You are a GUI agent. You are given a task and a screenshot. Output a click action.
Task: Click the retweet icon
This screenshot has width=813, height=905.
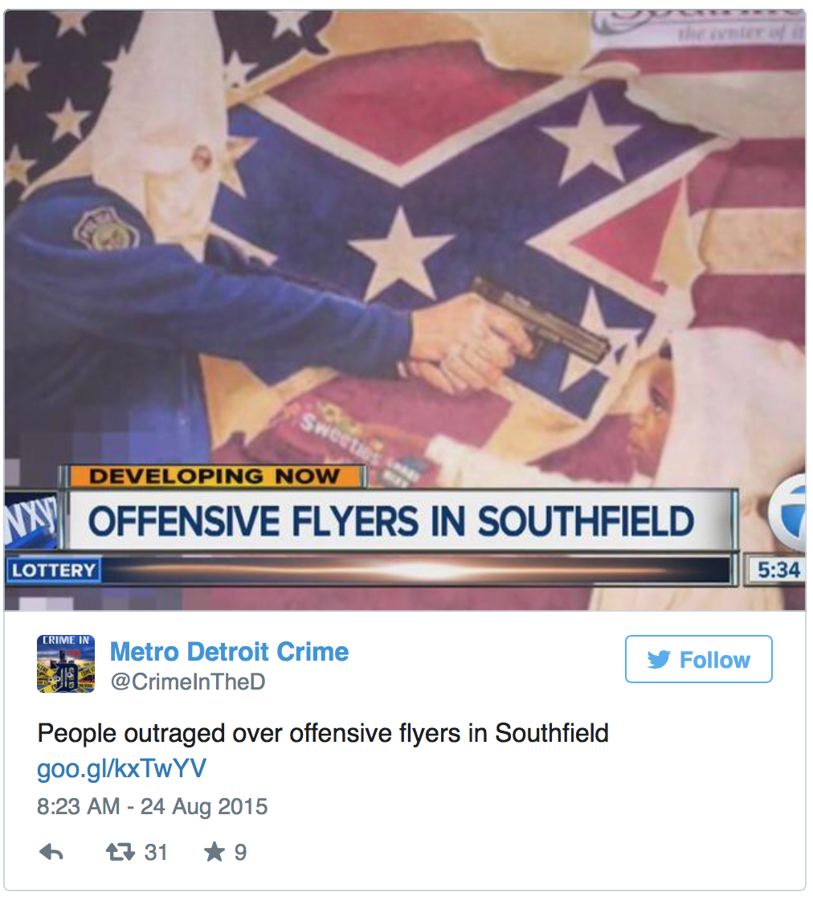121,852
